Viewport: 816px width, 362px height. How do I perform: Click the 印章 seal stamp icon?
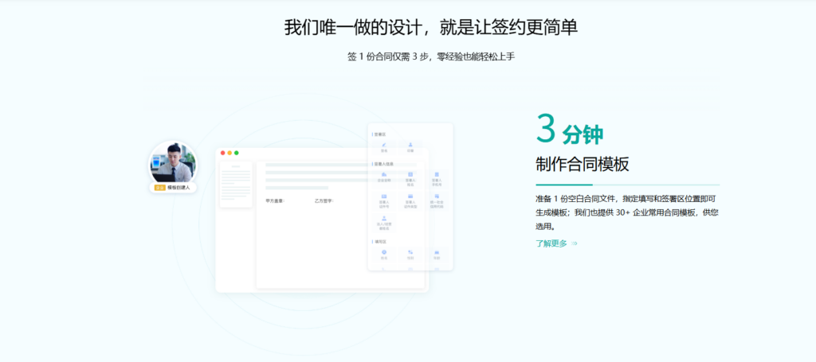pyautogui.click(x=410, y=145)
